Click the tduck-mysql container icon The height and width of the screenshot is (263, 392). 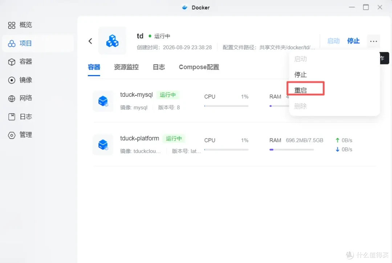(x=103, y=101)
